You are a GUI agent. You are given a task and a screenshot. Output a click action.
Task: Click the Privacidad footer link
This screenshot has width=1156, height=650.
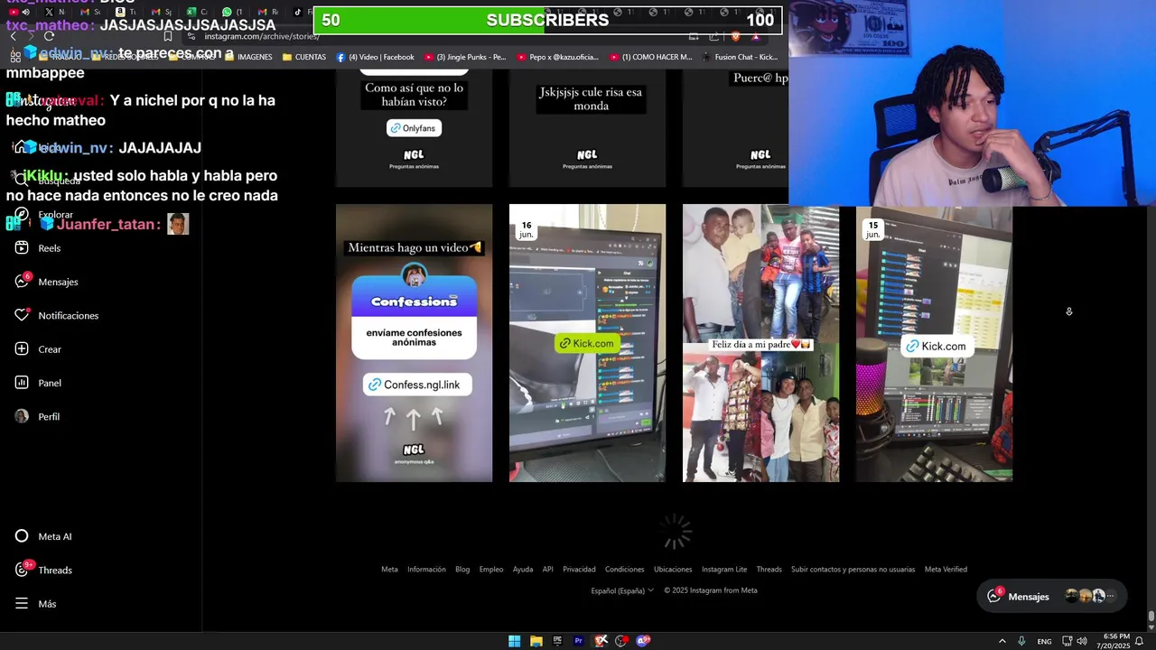579,570
